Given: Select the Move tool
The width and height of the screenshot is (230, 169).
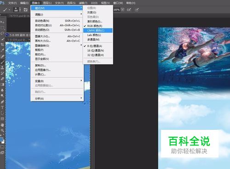Looking at the screenshot, I should 2,22.
